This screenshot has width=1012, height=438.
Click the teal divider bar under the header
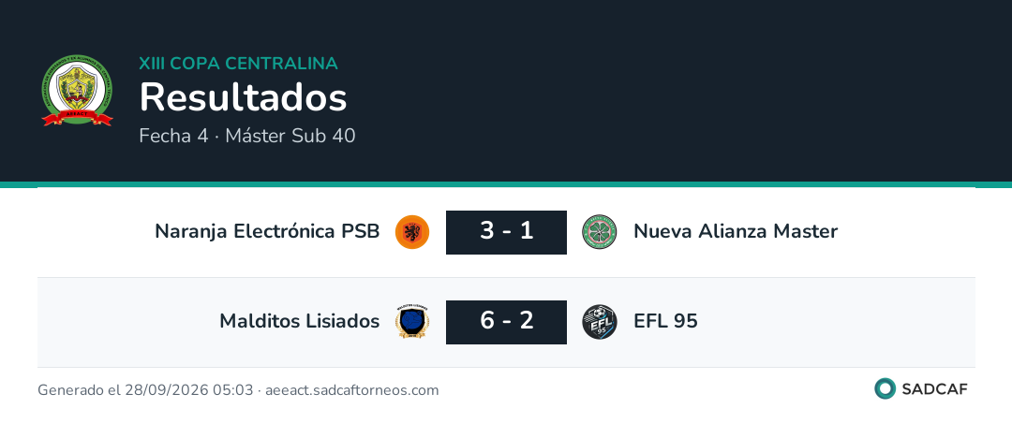tap(506, 184)
